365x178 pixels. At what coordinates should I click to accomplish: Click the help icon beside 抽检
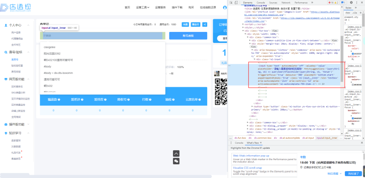173,99
